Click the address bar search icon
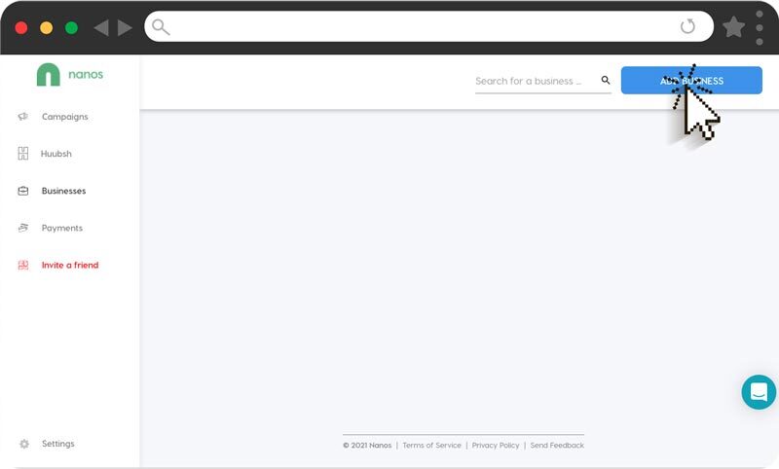779x469 pixels. pyautogui.click(x=161, y=27)
